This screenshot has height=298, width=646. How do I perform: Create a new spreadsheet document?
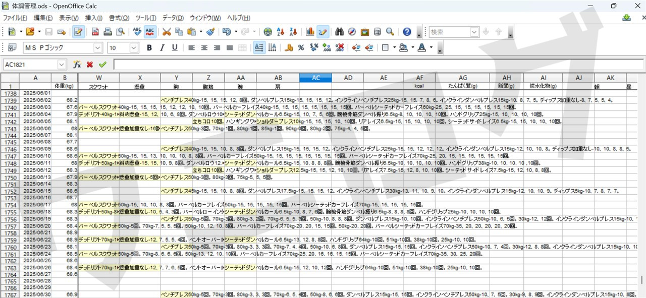pos(12,32)
